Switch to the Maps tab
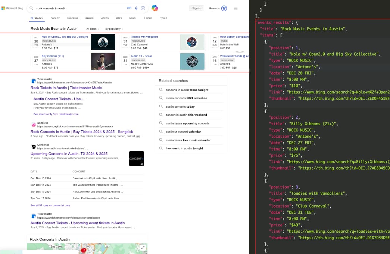 pos(119,18)
